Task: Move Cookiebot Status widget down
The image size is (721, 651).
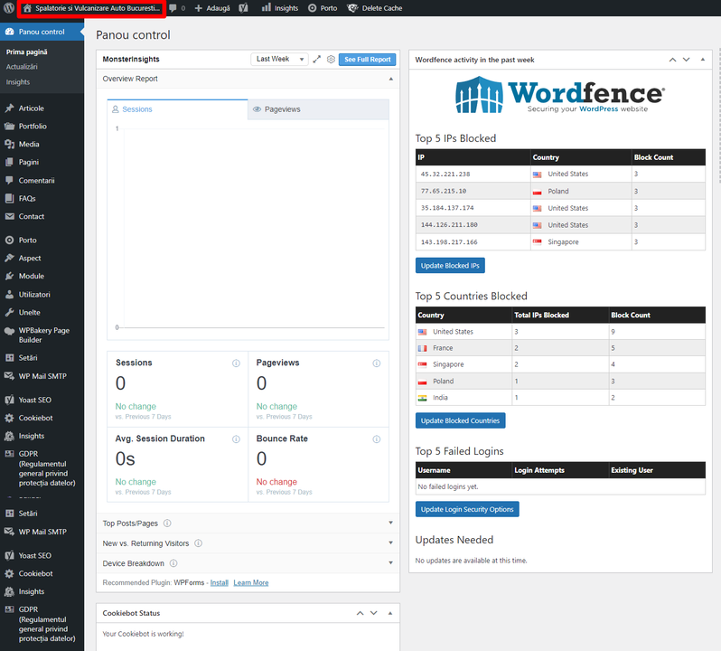Action: [x=374, y=613]
